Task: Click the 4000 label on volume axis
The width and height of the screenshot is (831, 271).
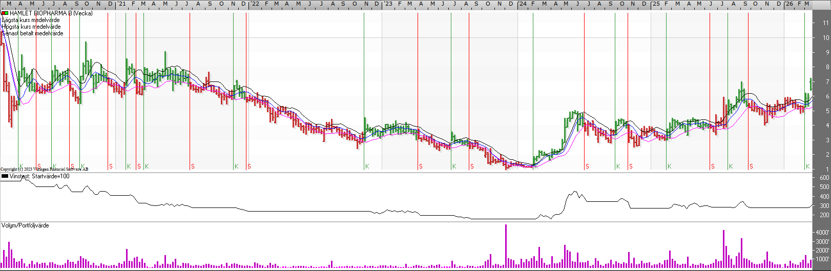Action: click(x=822, y=233)
